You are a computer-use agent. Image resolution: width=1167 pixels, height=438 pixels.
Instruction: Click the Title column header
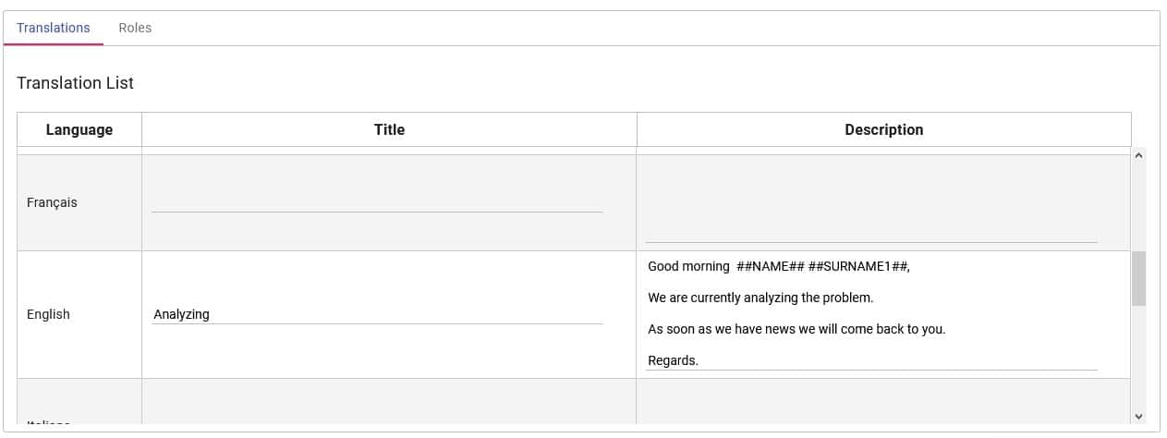click(389, 129)
